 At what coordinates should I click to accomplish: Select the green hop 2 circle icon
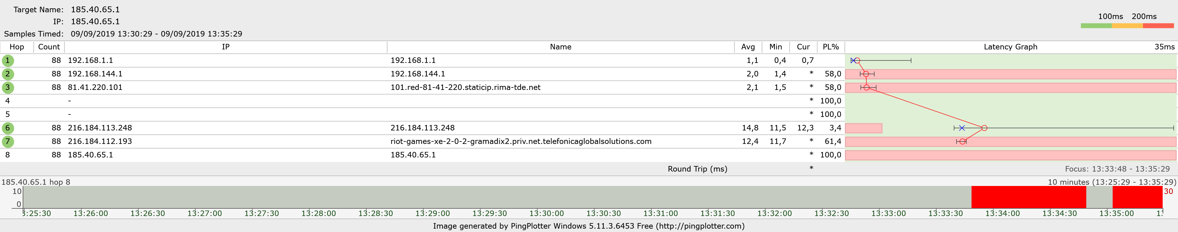(8, 74)
